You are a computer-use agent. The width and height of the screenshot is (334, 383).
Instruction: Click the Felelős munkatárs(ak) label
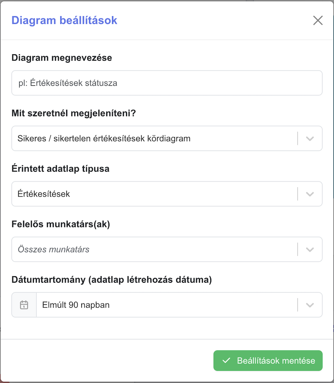click(61, 224)
